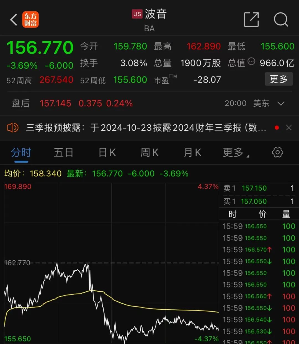299x344 pixels.
Task: Tap the 20:00 美东 time label
Action: pos(247,103)
